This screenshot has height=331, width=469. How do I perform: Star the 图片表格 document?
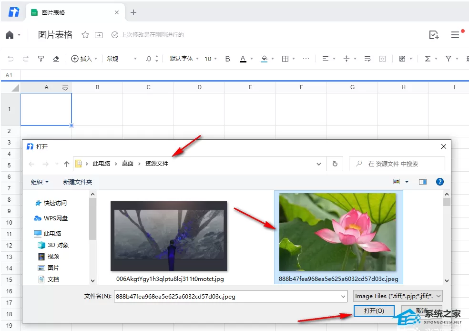(85, 35)
